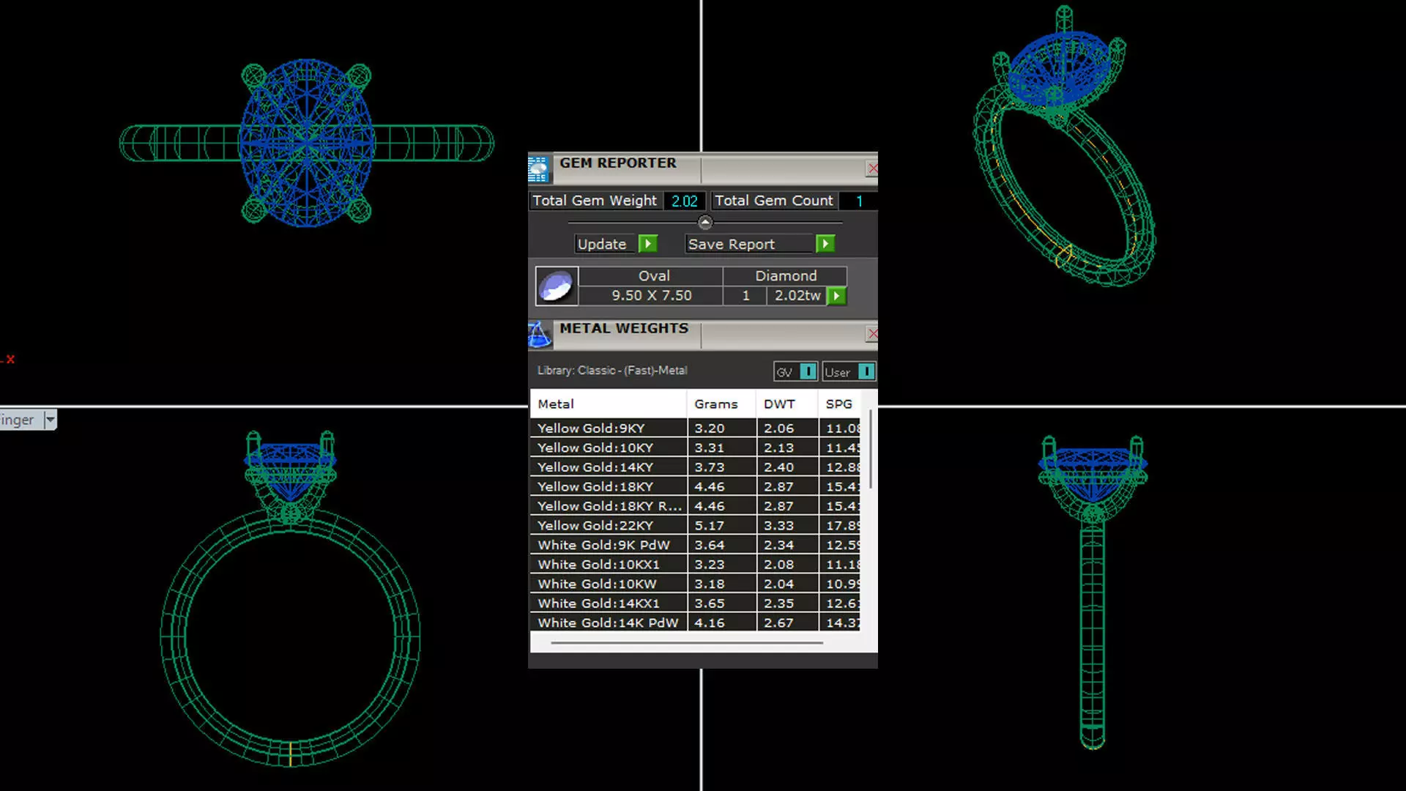Open the Finger dropdown arrow

[50, 420]
